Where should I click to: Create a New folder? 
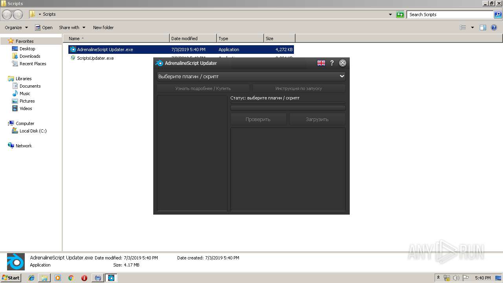click(103, 28)
